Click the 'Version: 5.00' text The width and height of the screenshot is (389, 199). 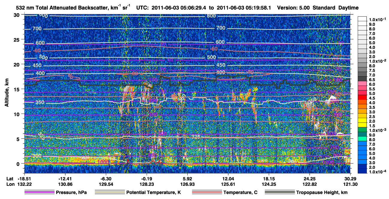[x=294, y=8]
